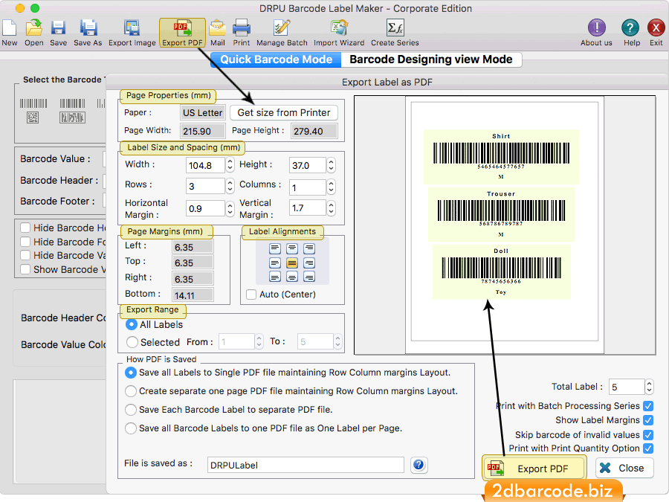Choose the Selected range radio button
The height and width of the screenshot is (502, 669).
[132, 342]
